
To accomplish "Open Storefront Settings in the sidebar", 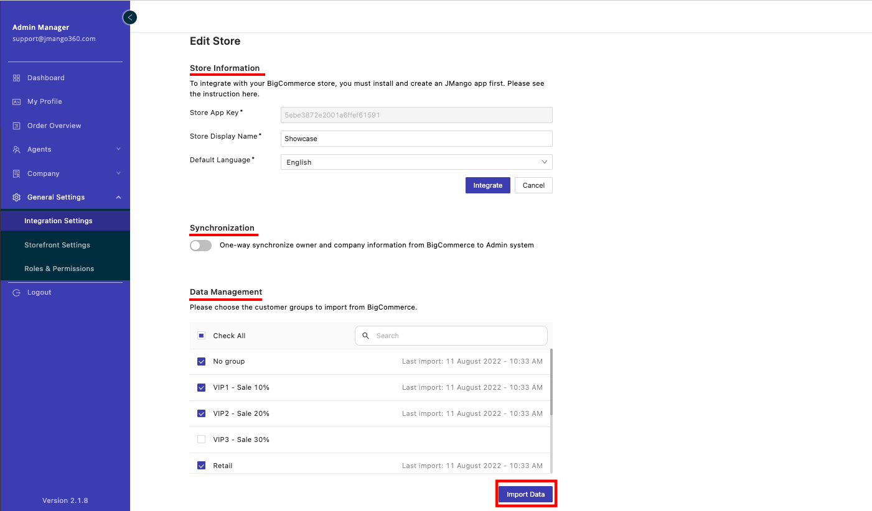I will pyautogui.click(x=57, y=245).
